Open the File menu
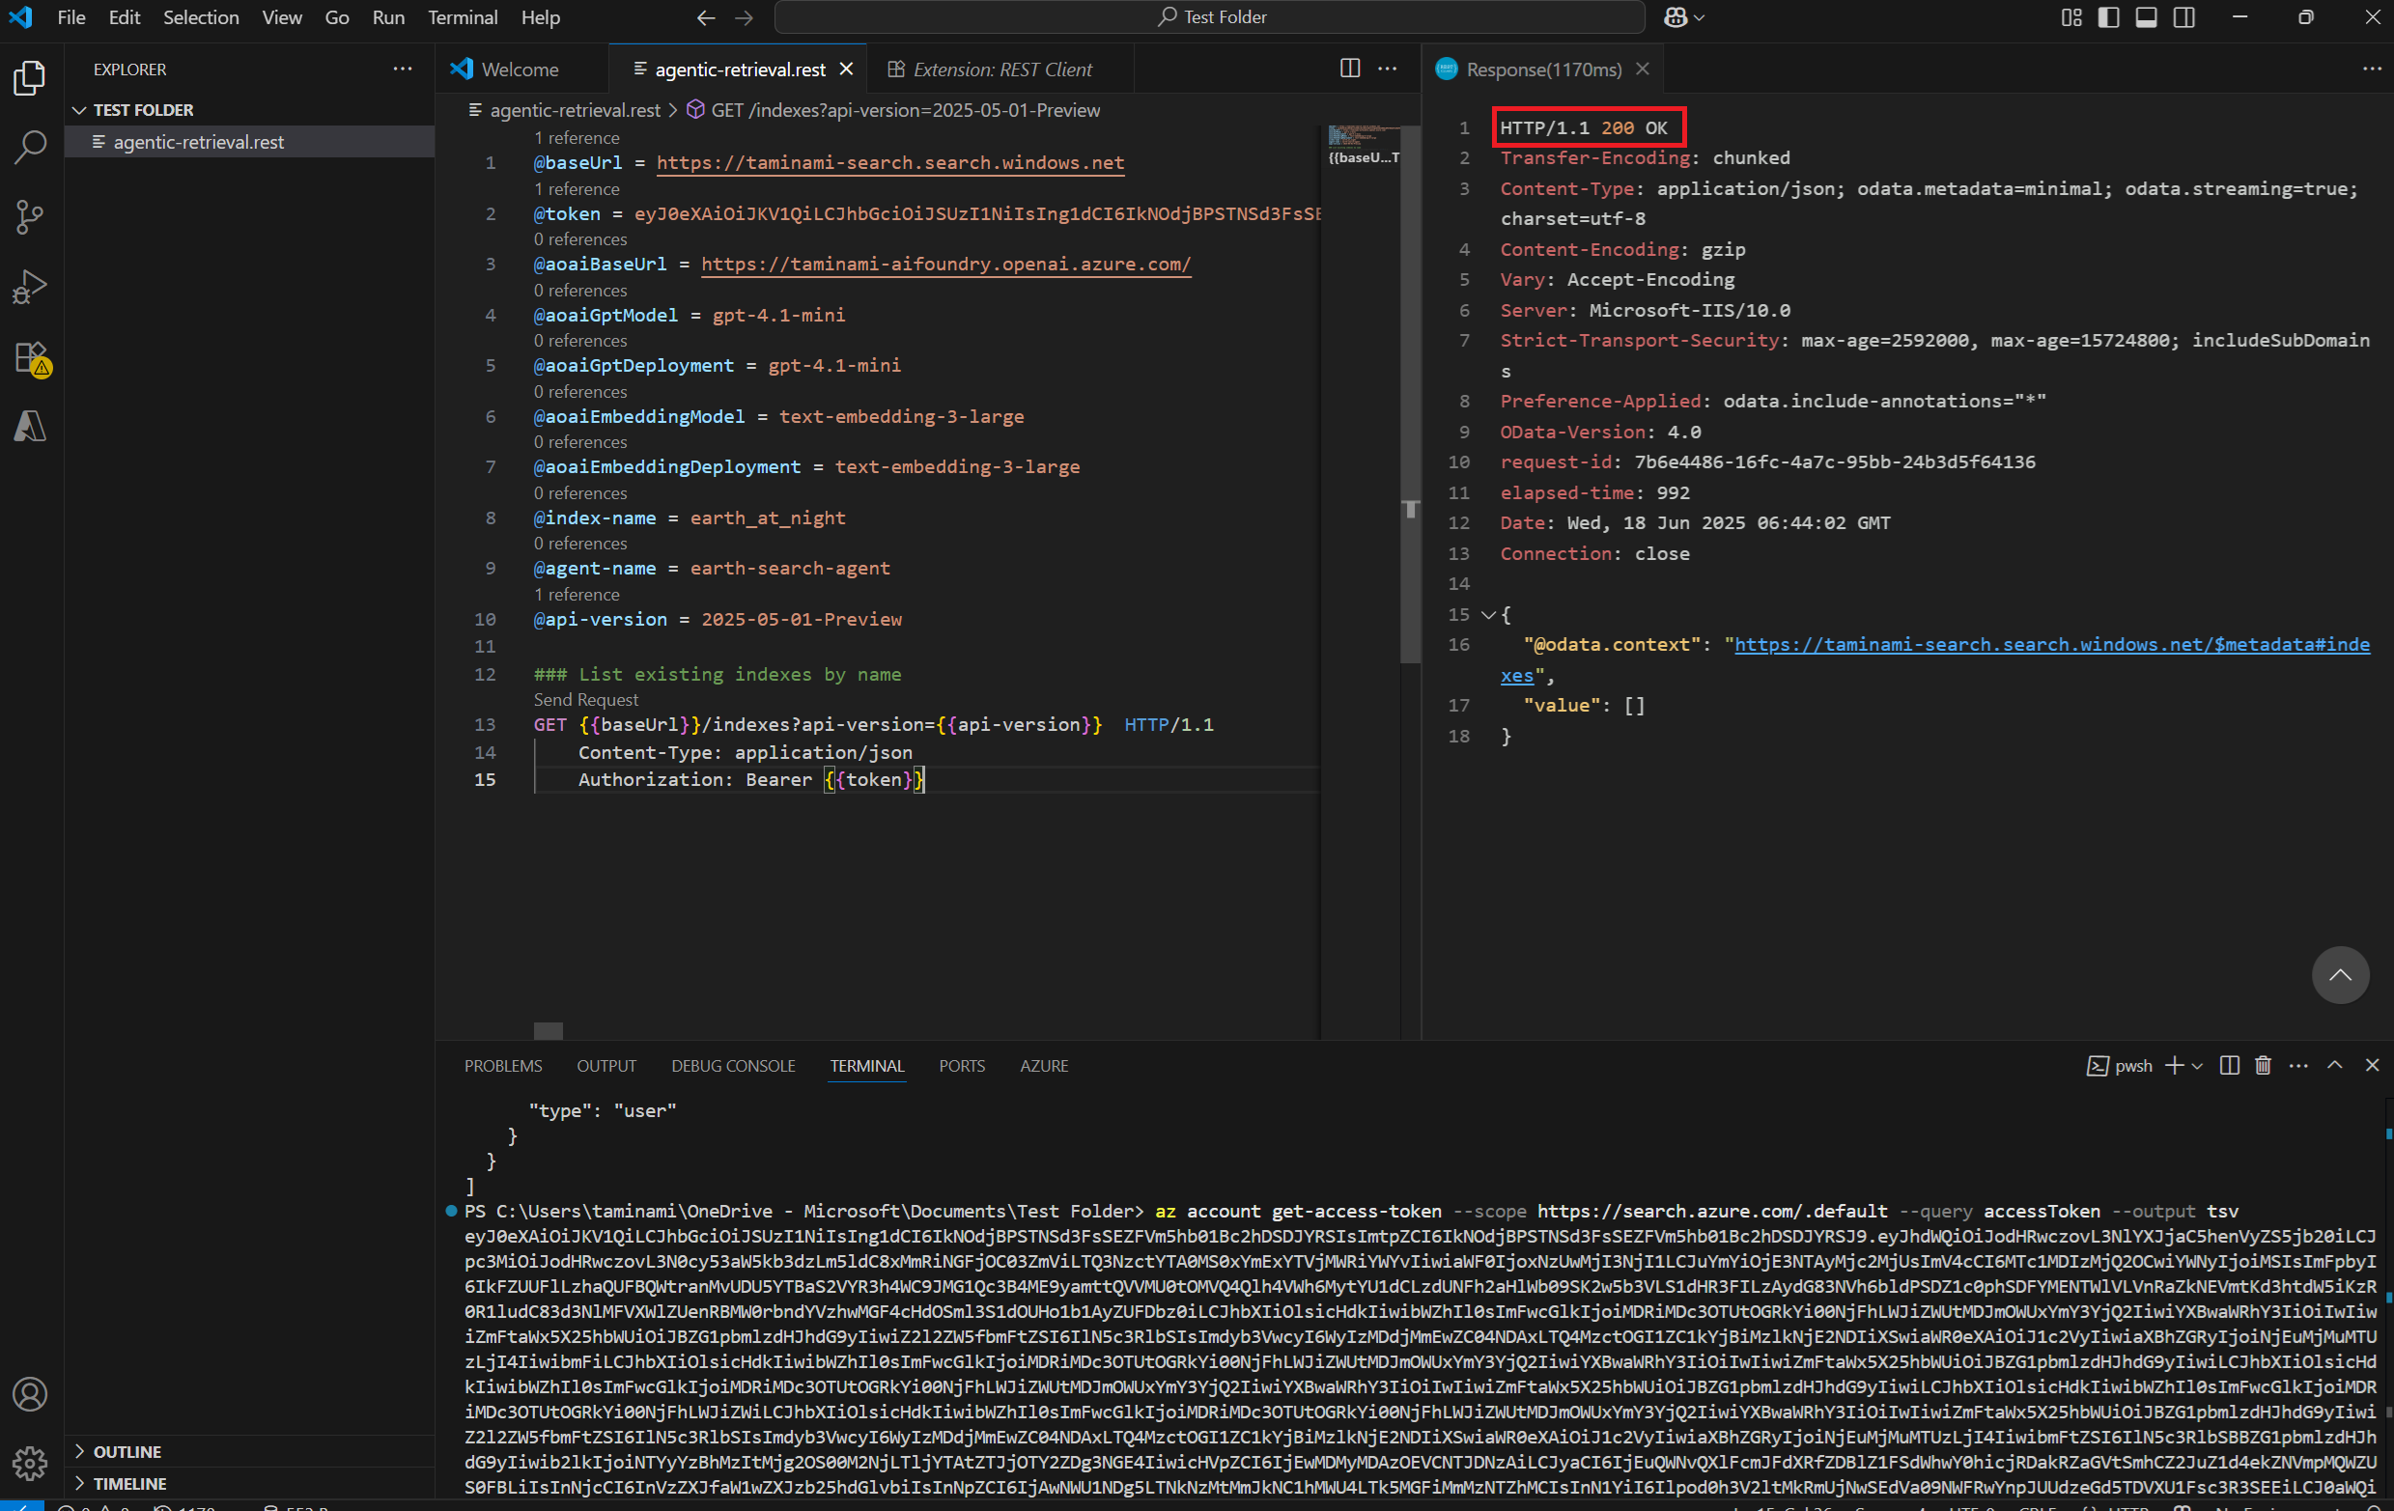 pyautogui.click(x=71, y=17)
